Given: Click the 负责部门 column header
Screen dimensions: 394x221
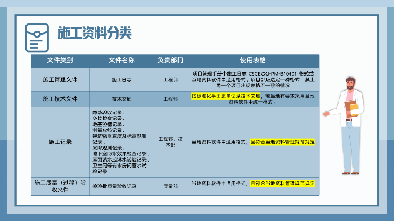Looking at the screenshot, I should click(170, 60).
